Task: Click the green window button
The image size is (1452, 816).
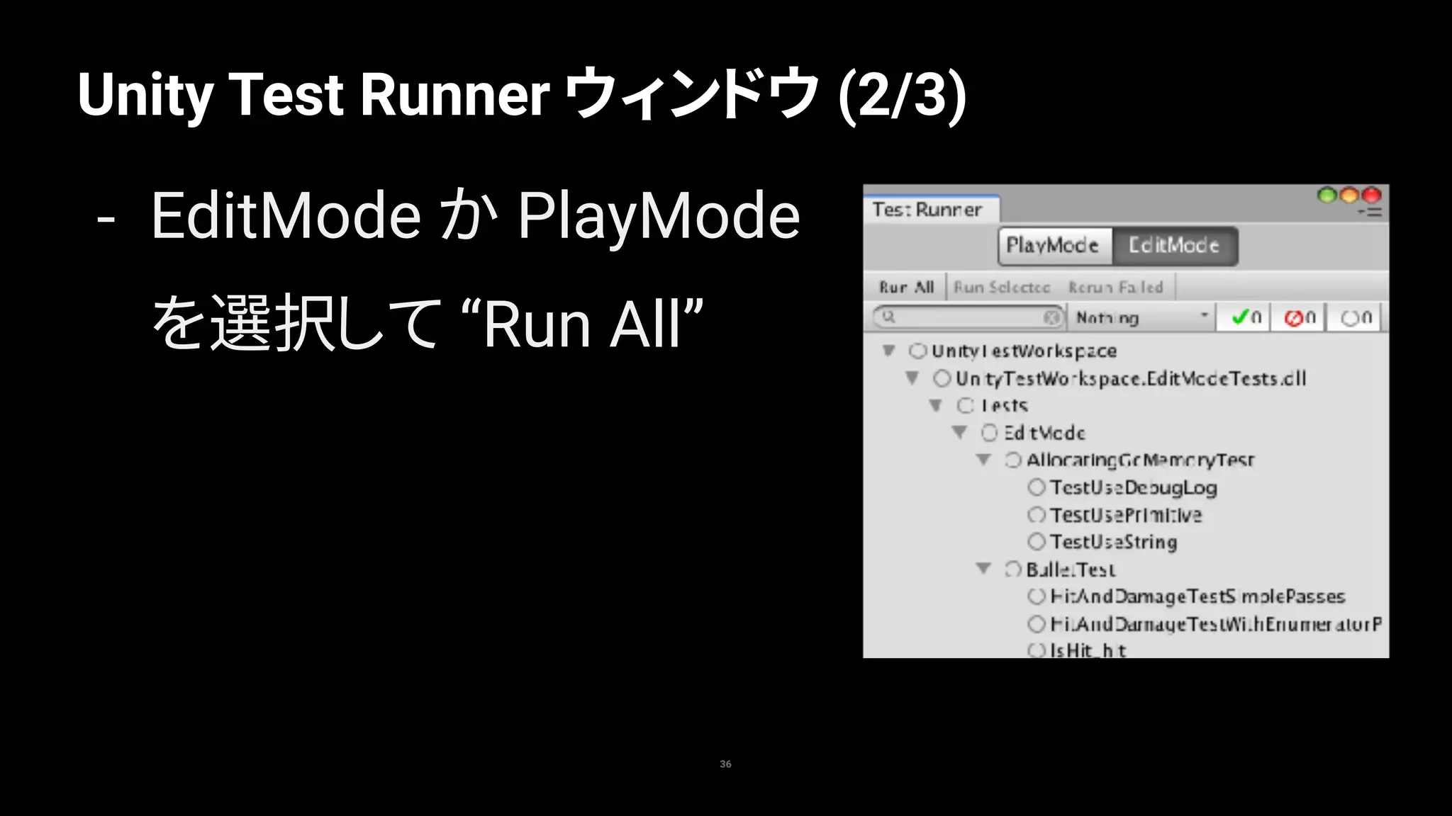Action: (1327, 195)
